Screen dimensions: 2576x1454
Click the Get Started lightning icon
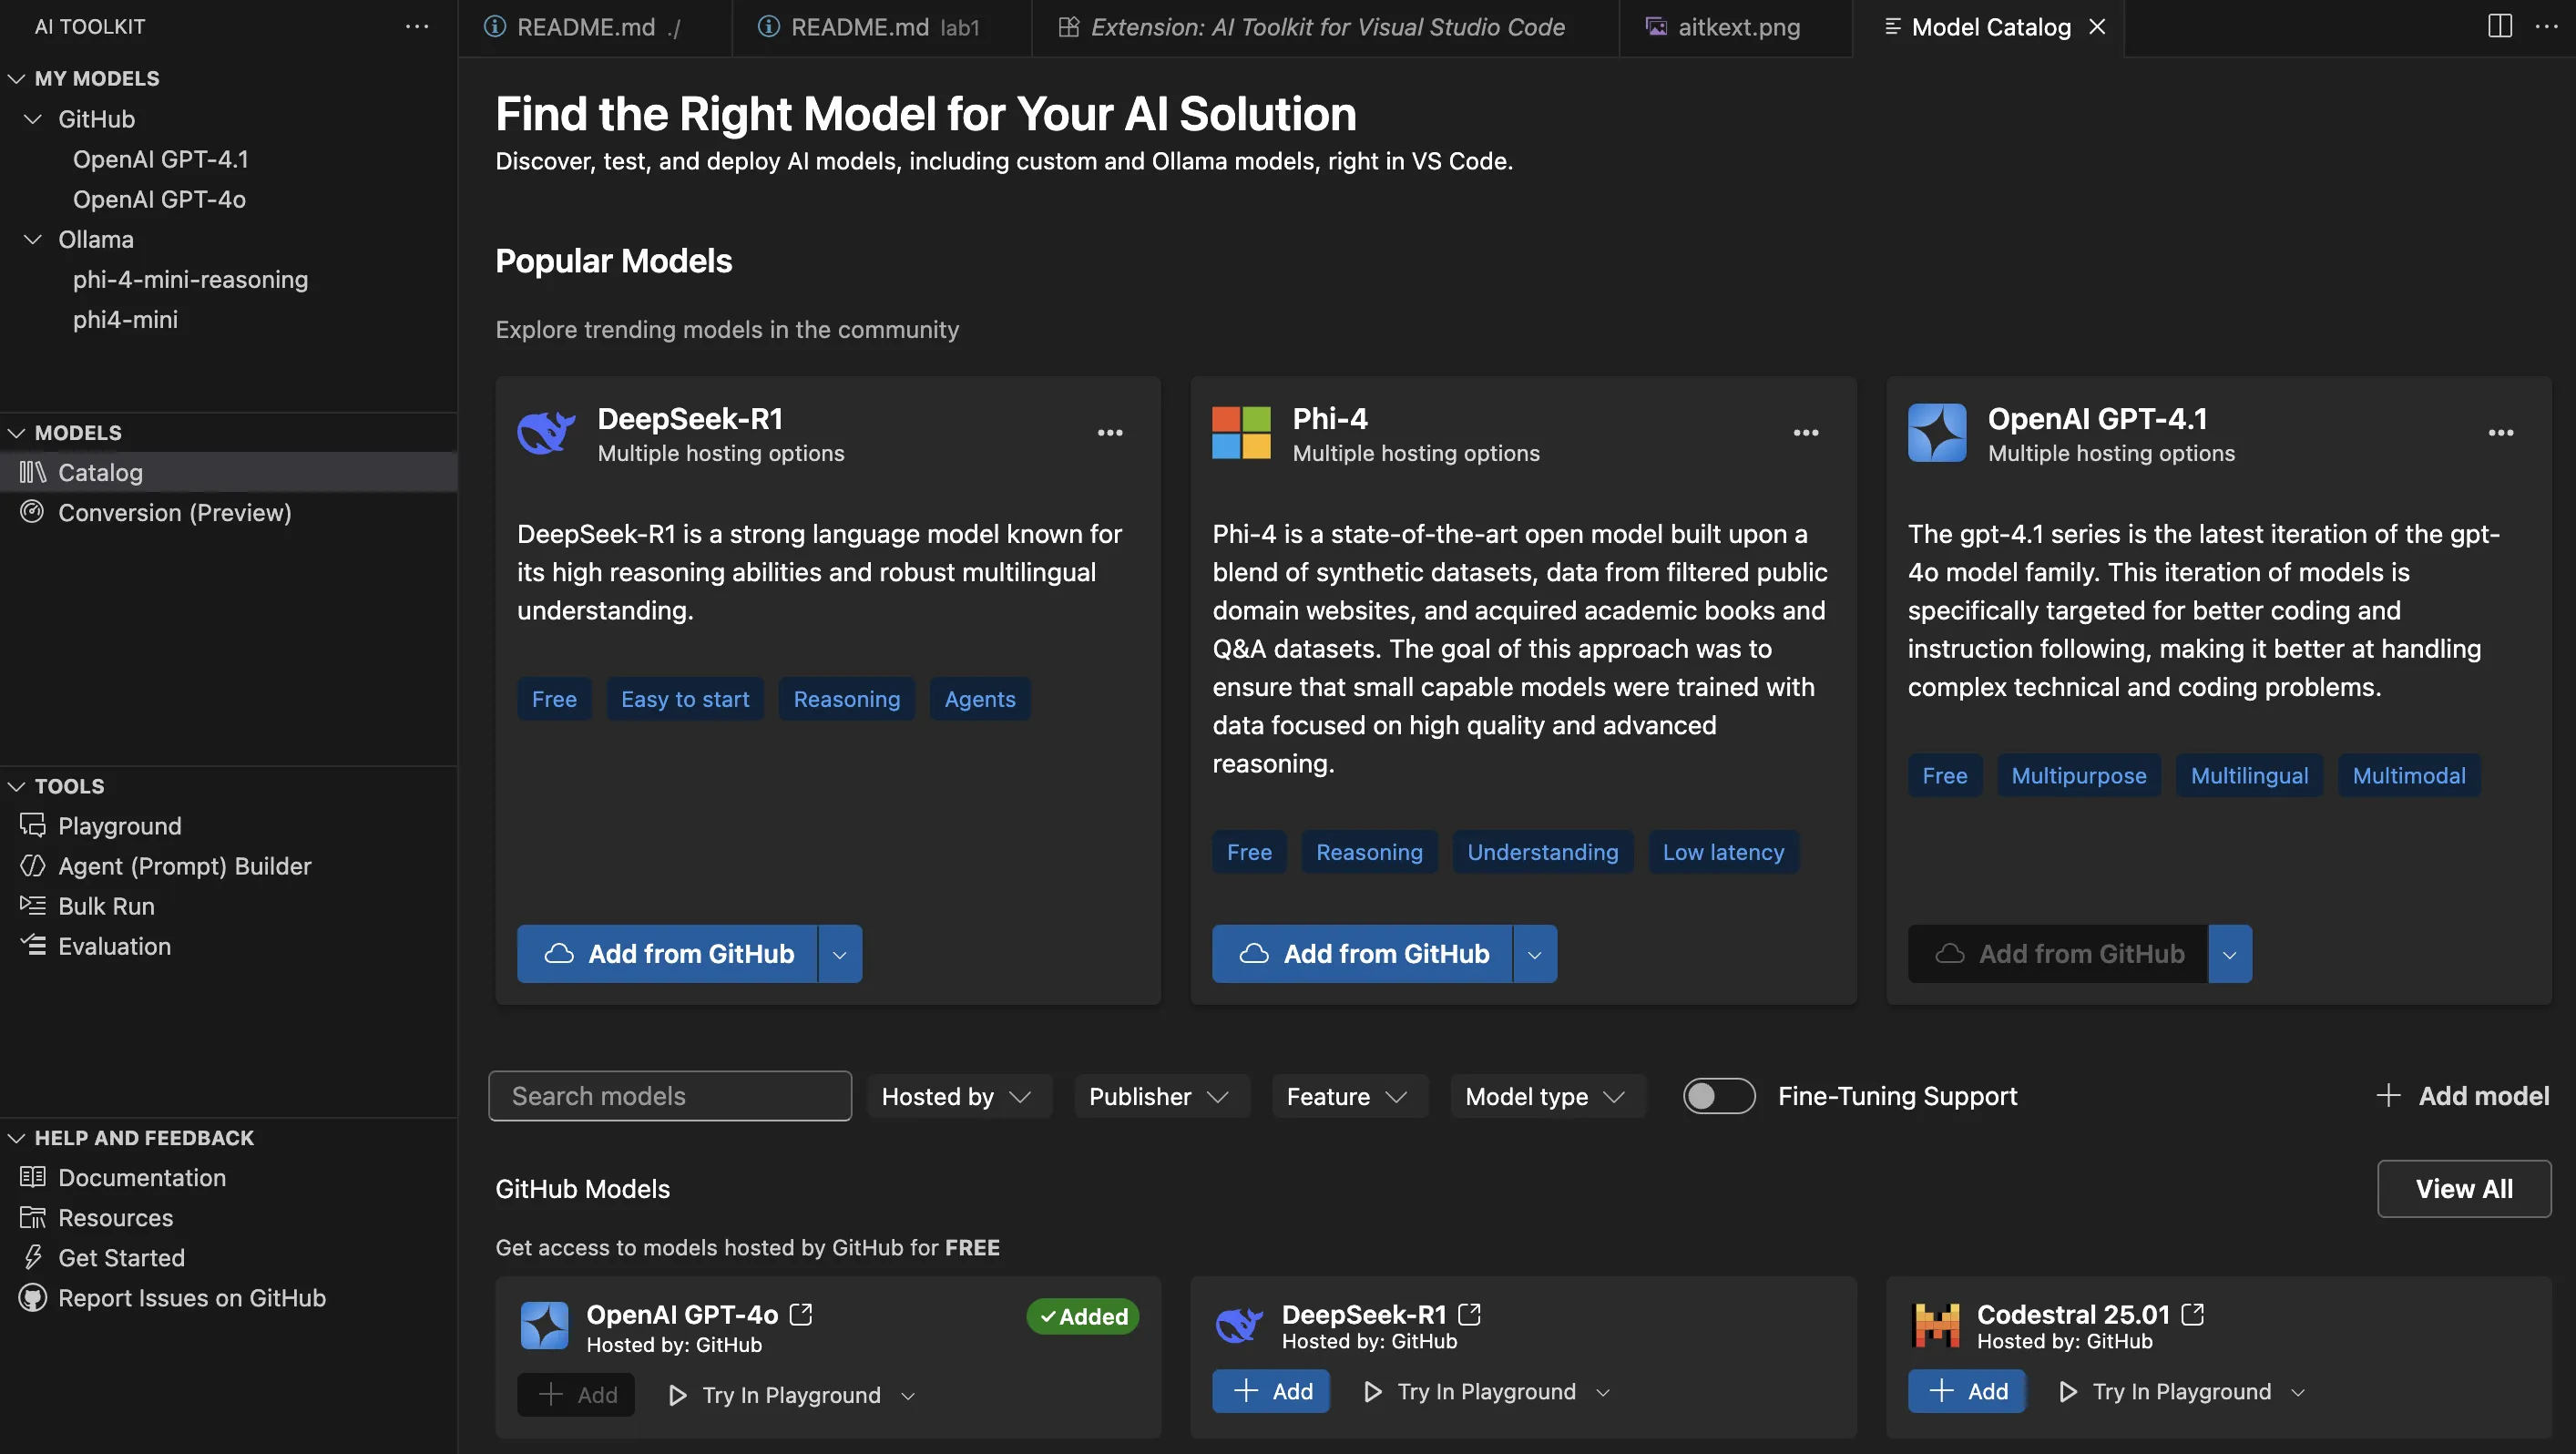(32, 1257)
